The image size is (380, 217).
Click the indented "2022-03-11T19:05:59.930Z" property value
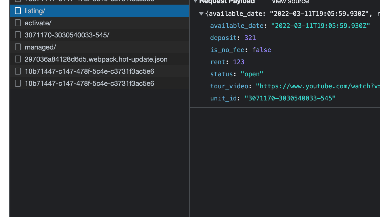pos(320,26)
